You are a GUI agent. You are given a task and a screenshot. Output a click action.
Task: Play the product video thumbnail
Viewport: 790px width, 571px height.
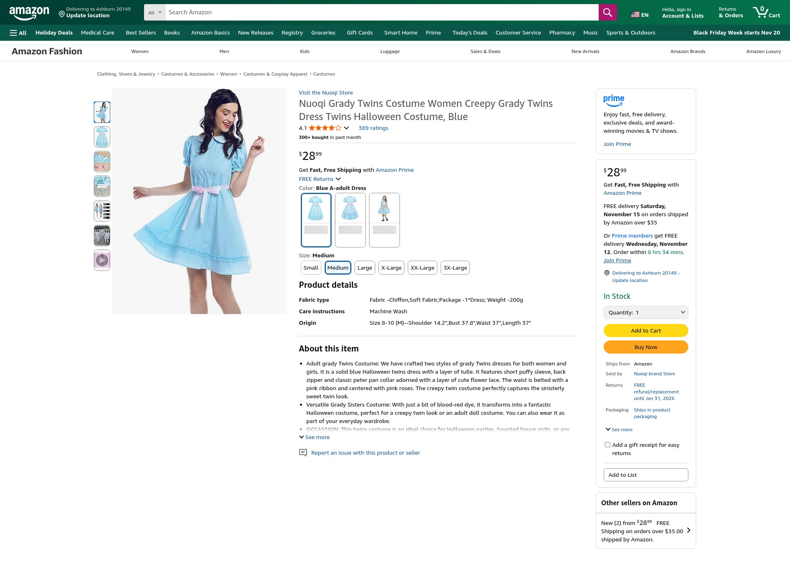[102, 260]
